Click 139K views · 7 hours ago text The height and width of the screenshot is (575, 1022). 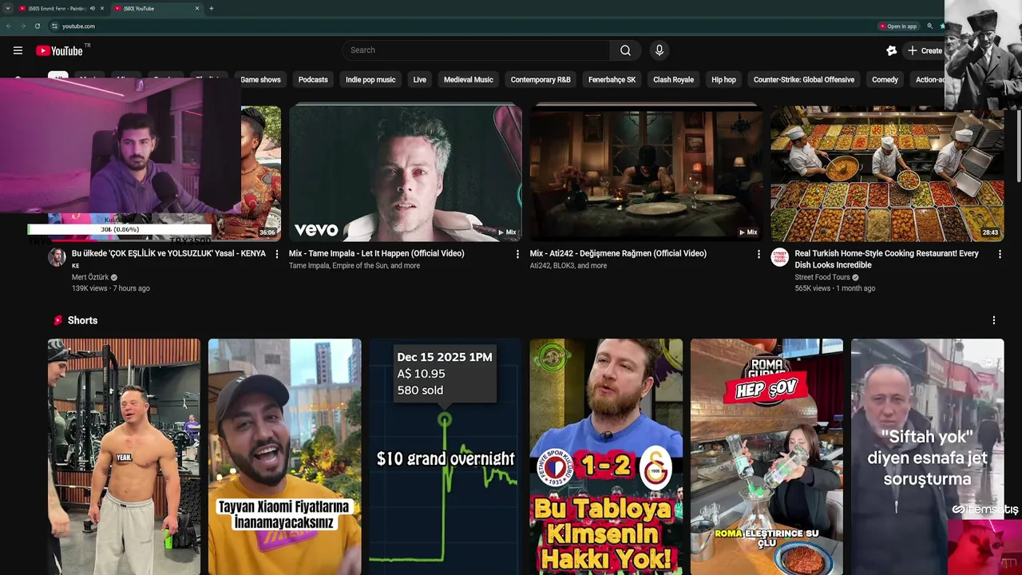pos(110,288)
